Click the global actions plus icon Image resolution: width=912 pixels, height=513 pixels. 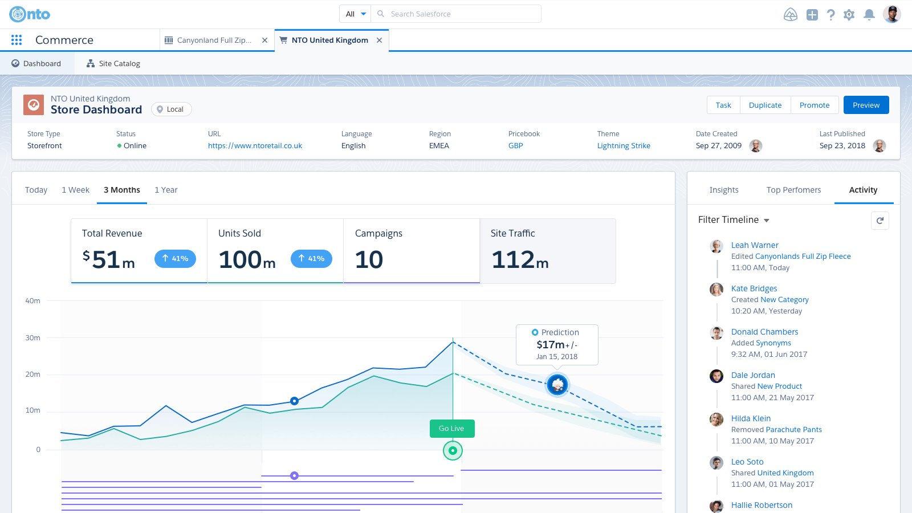[812, 15]
